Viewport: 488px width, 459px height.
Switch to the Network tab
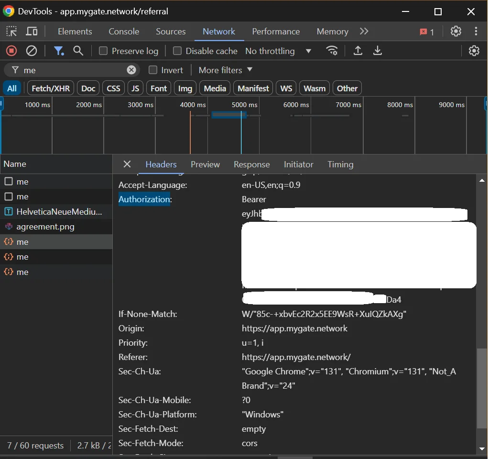pyautogui.click(x=219, y=32)
